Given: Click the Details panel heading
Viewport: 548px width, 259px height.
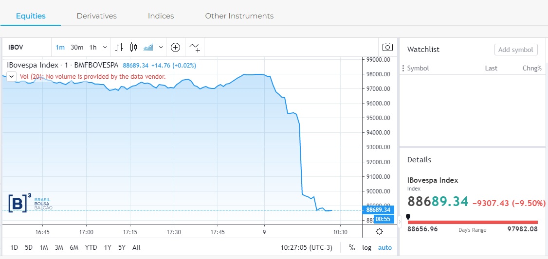Looking at the screenshot, I should [419, 159].
